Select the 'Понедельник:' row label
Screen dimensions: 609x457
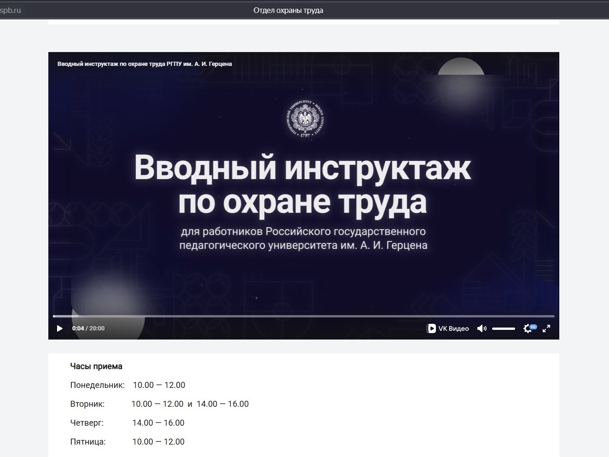(98, 385)
